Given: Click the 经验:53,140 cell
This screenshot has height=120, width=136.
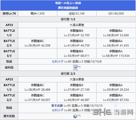Looking at the screenshot, I should (77, 14).
